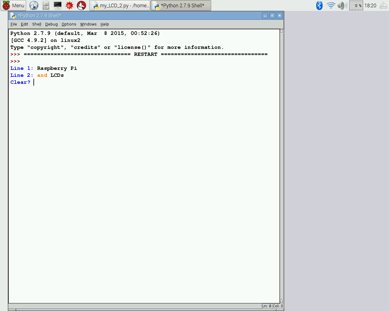Click the 'Type "copyright"' information line
This screenshot has width=389, height=311.
tap(117, 47)
